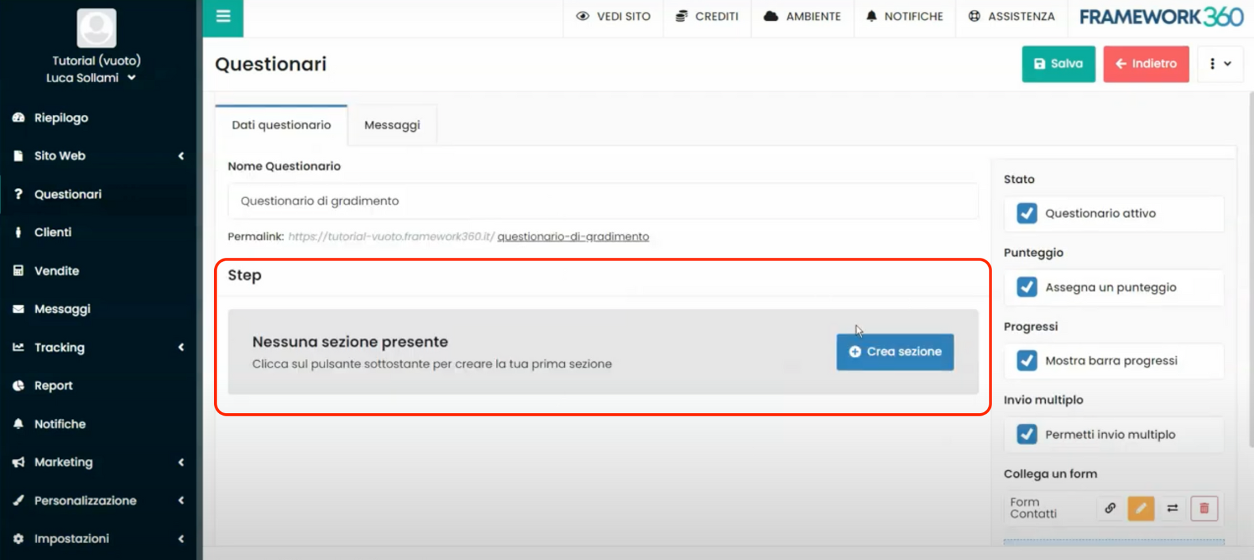1254x560 pixels.
Task: Expand the Sito Web sidebar submenu
Action: 98,156
